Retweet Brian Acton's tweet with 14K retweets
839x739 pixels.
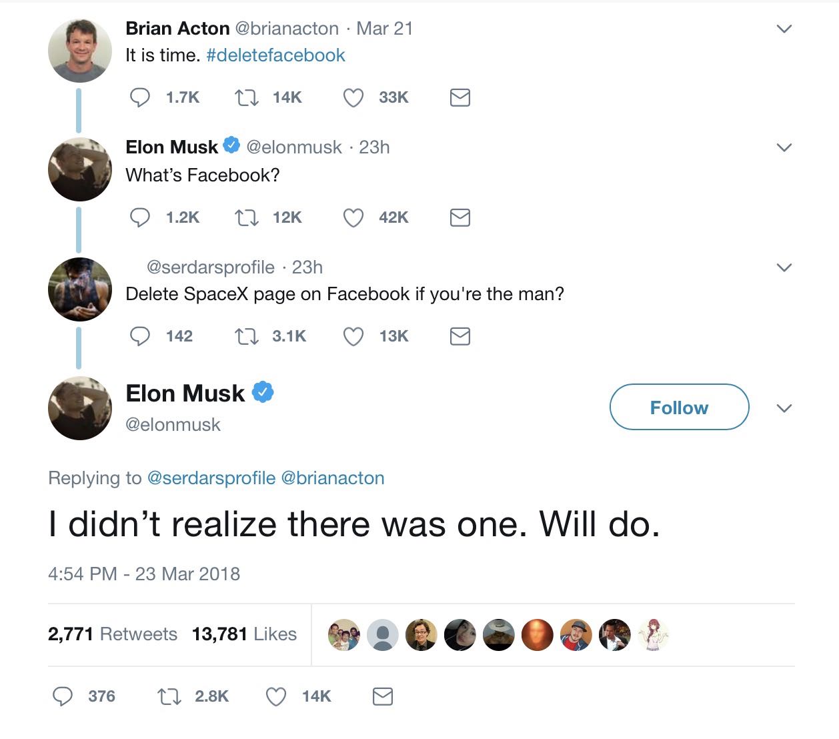tap(247, 98)
